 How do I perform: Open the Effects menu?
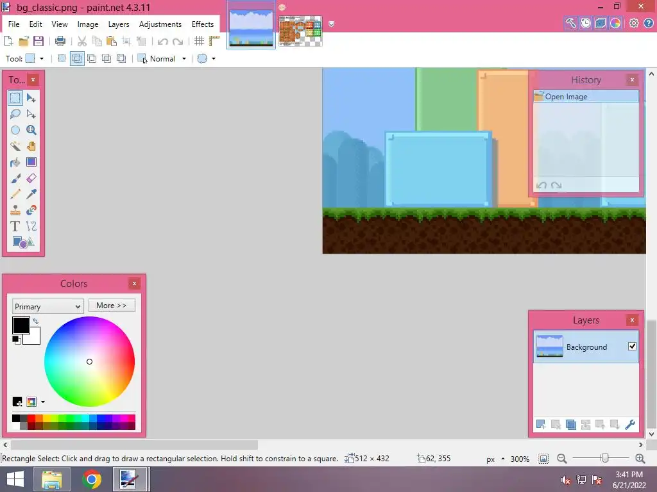[x=202, y=24]
